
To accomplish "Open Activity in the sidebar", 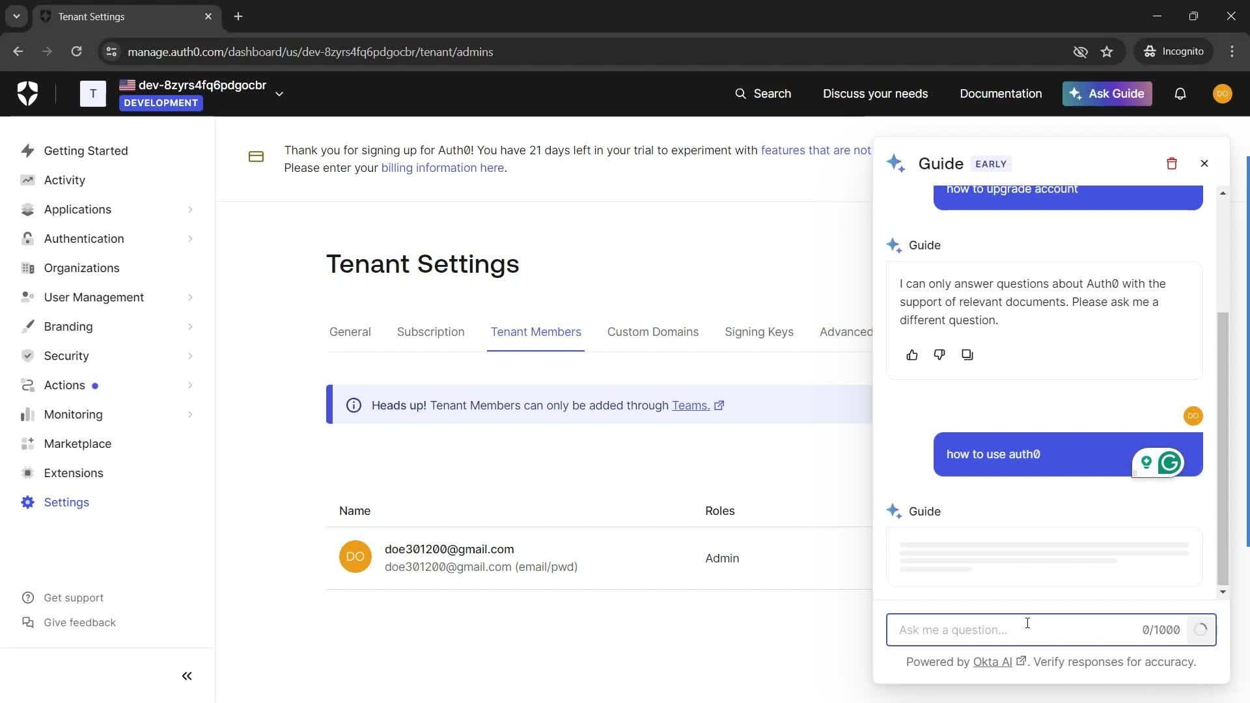I will [x=64, y=180].
